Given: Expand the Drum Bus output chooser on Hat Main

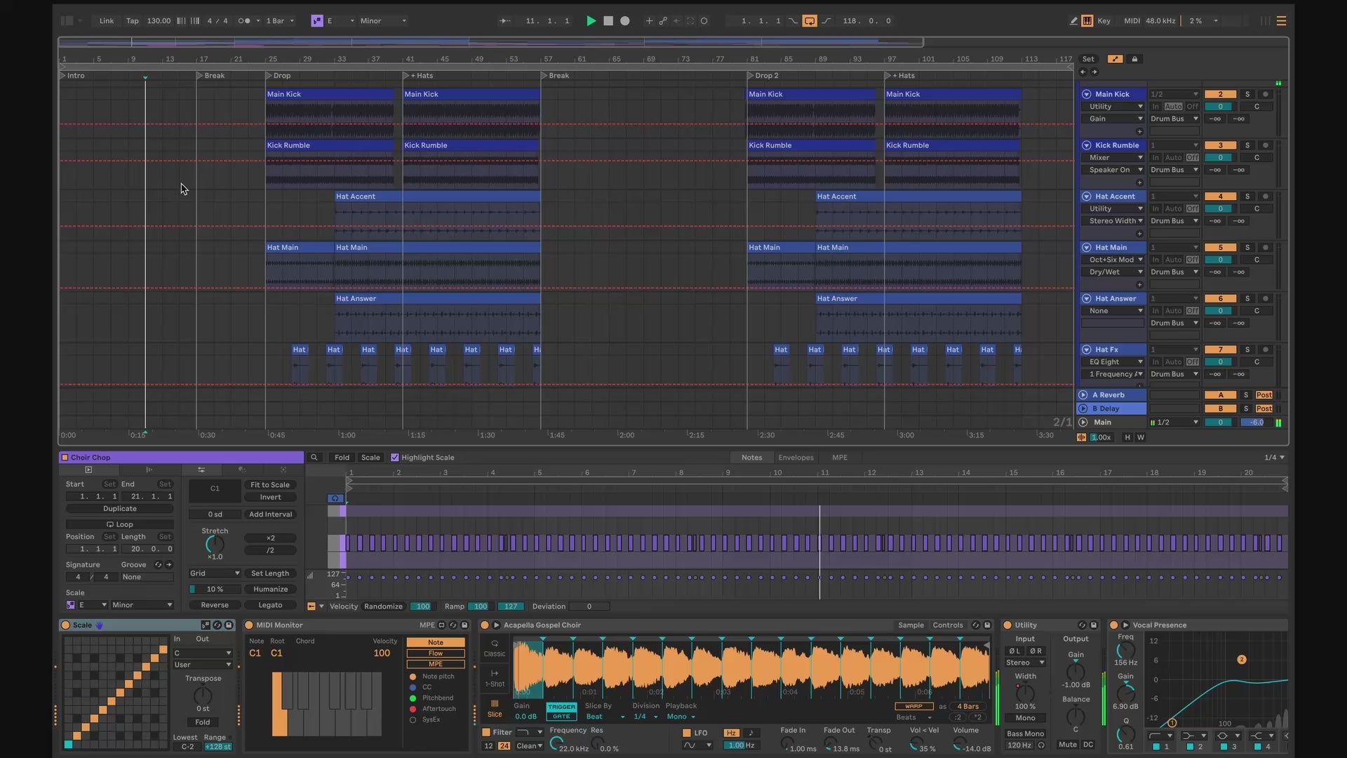Looking at the screenshot, I should tap(1174, 272).
